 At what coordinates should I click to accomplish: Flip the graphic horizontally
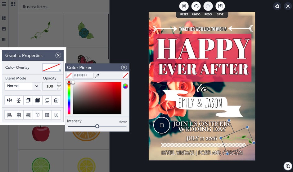click(9, 100)
